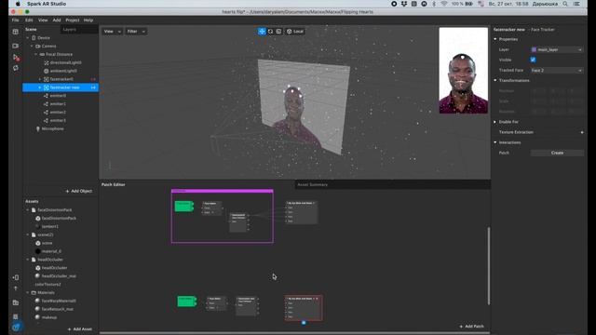The image size is (596, 335).
Task: Open the viewport View dropdown
Action: pyautogui.click(x=112, y=32)
